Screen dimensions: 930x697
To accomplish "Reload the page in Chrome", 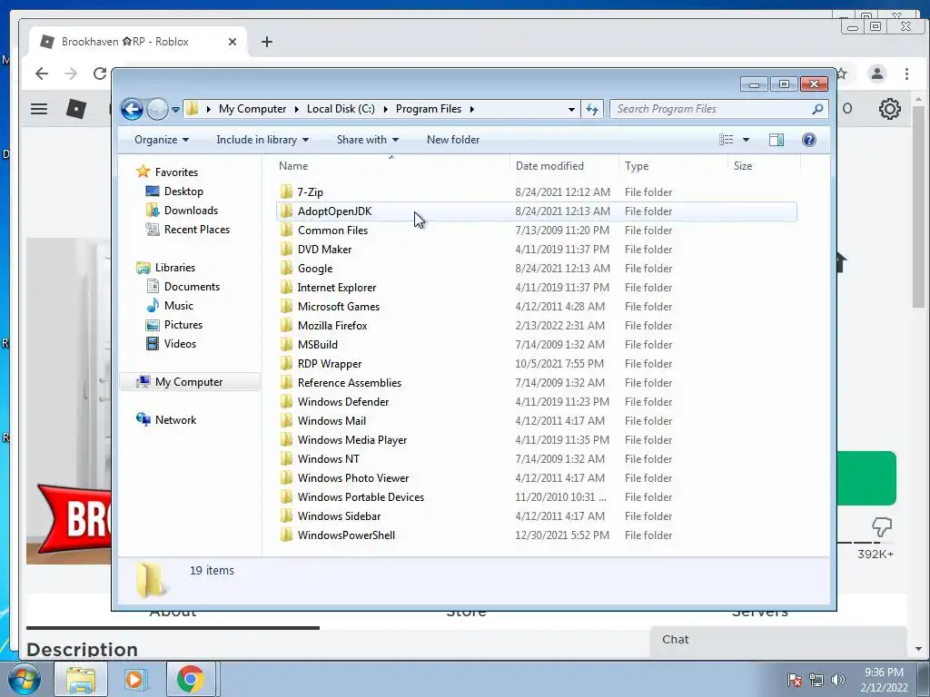I will [x=100, y=74].
